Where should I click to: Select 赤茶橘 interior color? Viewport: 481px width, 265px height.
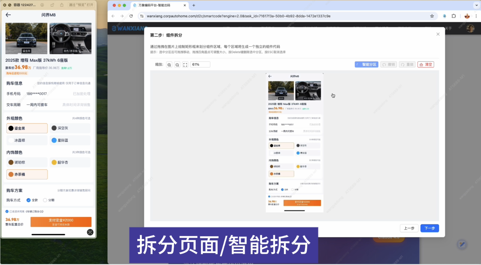(x=27, y=175)
